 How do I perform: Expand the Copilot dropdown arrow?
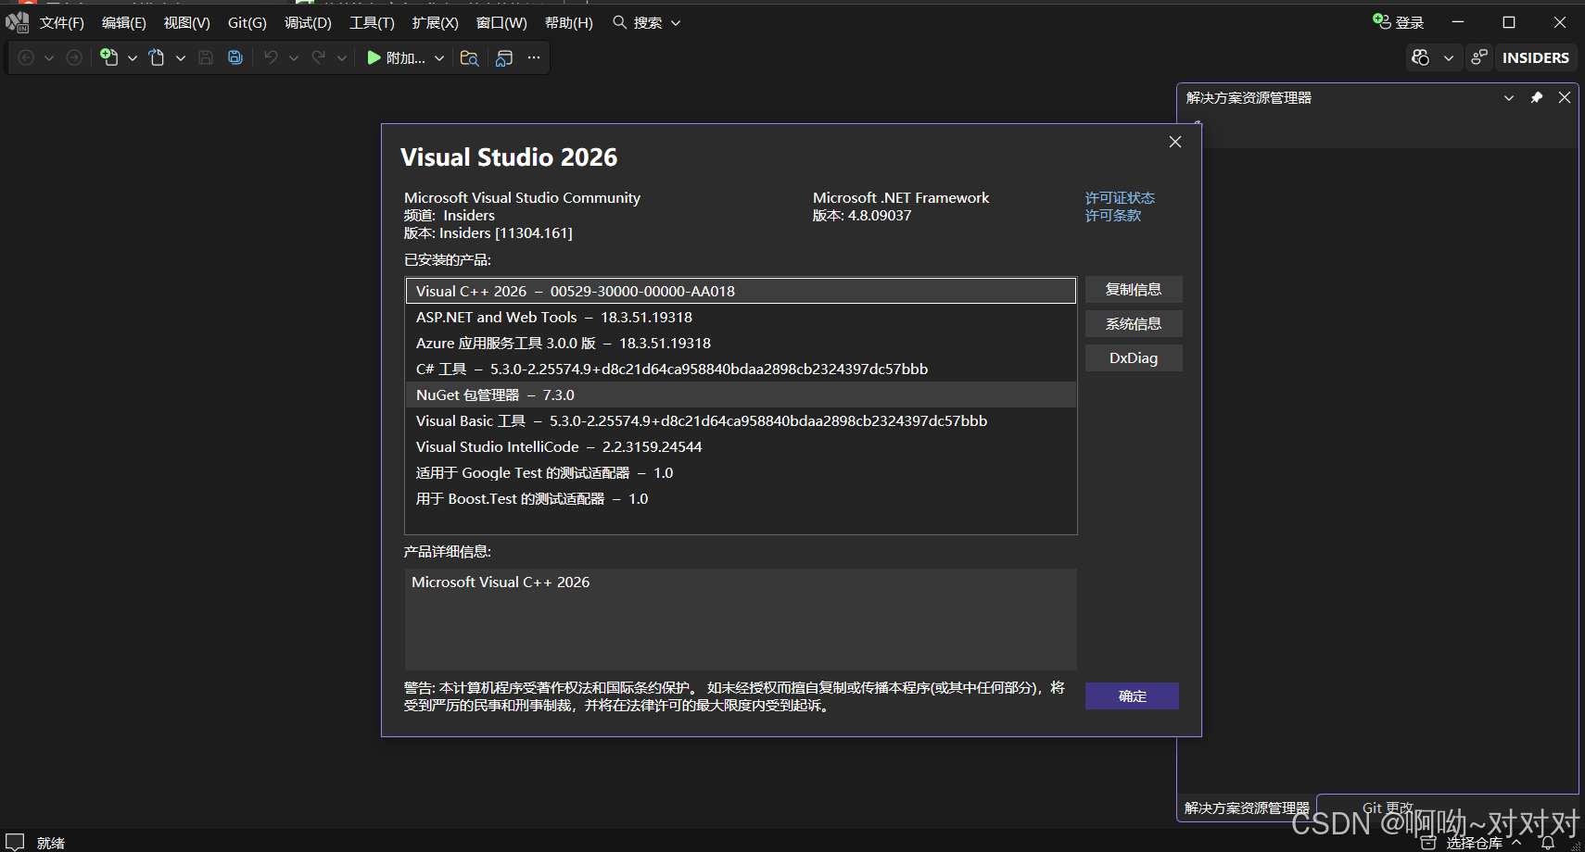click(x=1449, y=57)
